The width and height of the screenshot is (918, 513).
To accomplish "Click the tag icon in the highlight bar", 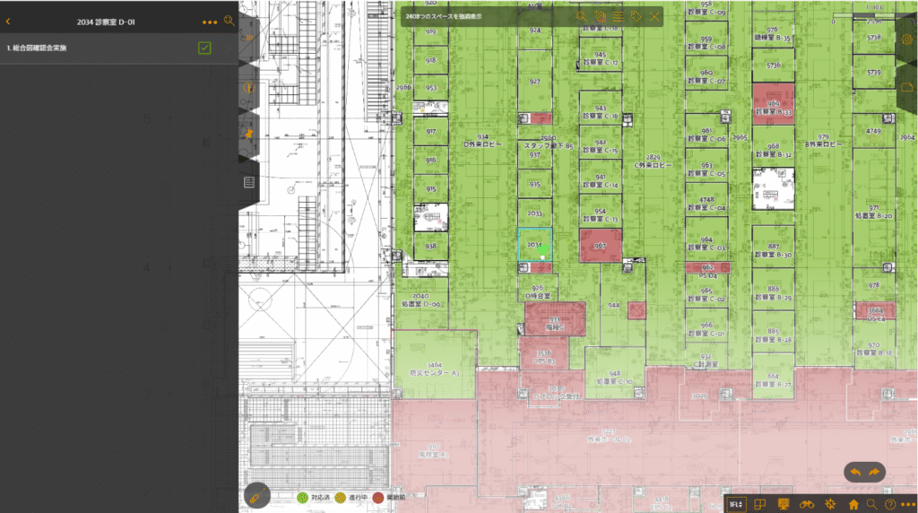I will (x=637, y=16).
